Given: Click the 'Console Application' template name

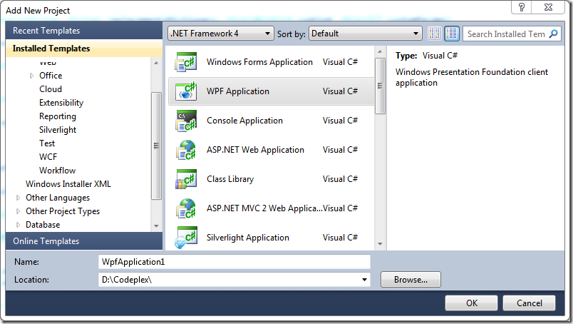Looking at the screenshot, I should click(x=244, y=121).
